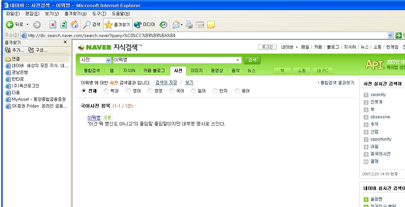405x207 pixels.
Task: Close the 즐겨찾기 side panel
Action: click(x=65, y=42)
